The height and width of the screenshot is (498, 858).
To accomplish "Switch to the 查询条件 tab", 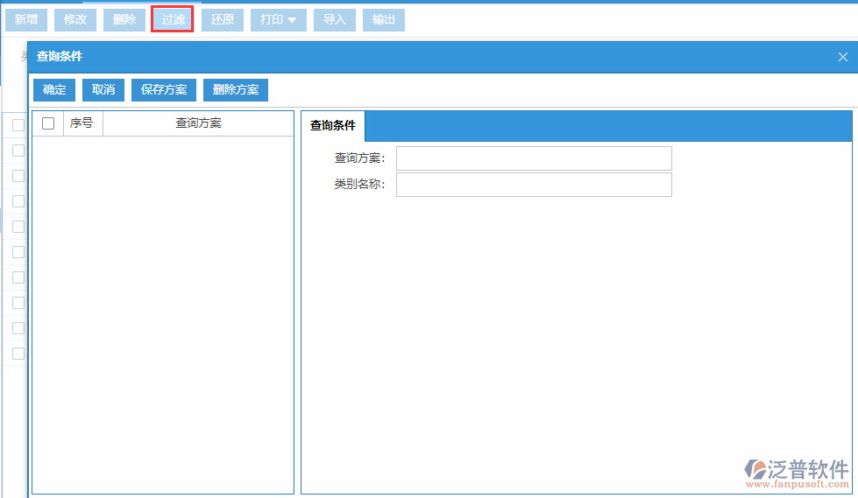I will [x=333, y=126].
